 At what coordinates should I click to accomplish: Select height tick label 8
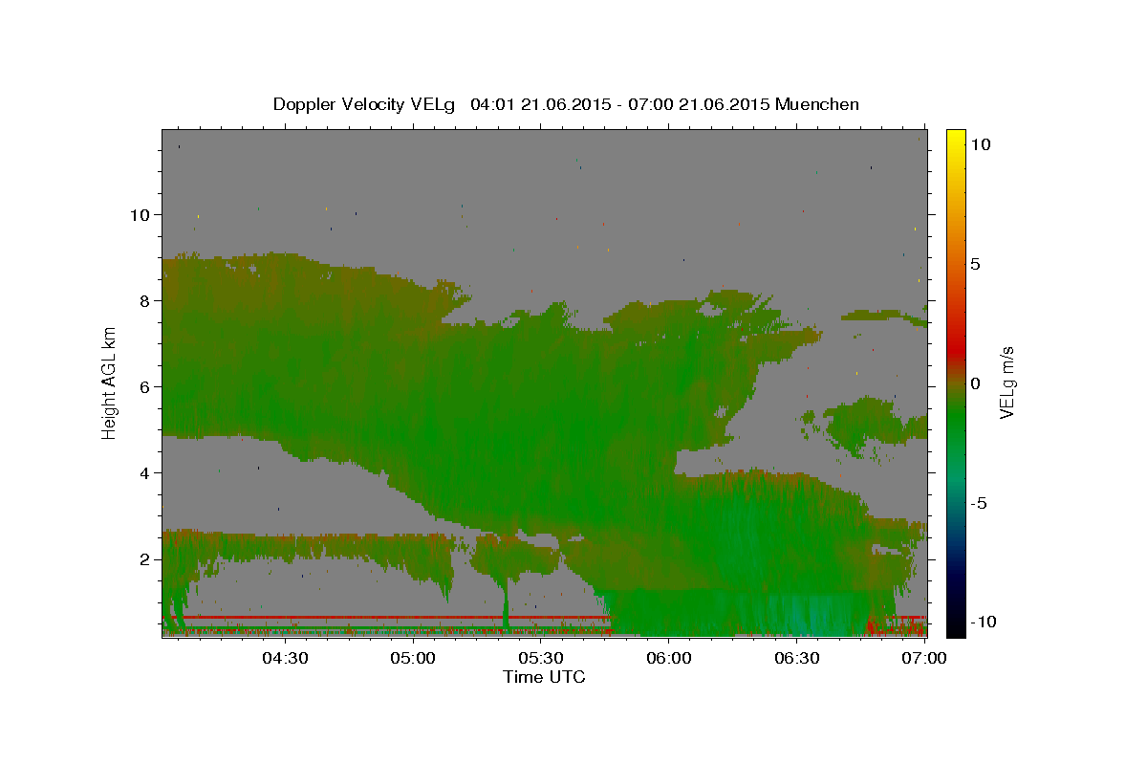point(145,301)
